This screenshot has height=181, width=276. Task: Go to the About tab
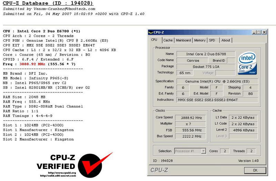coord(226,40)
